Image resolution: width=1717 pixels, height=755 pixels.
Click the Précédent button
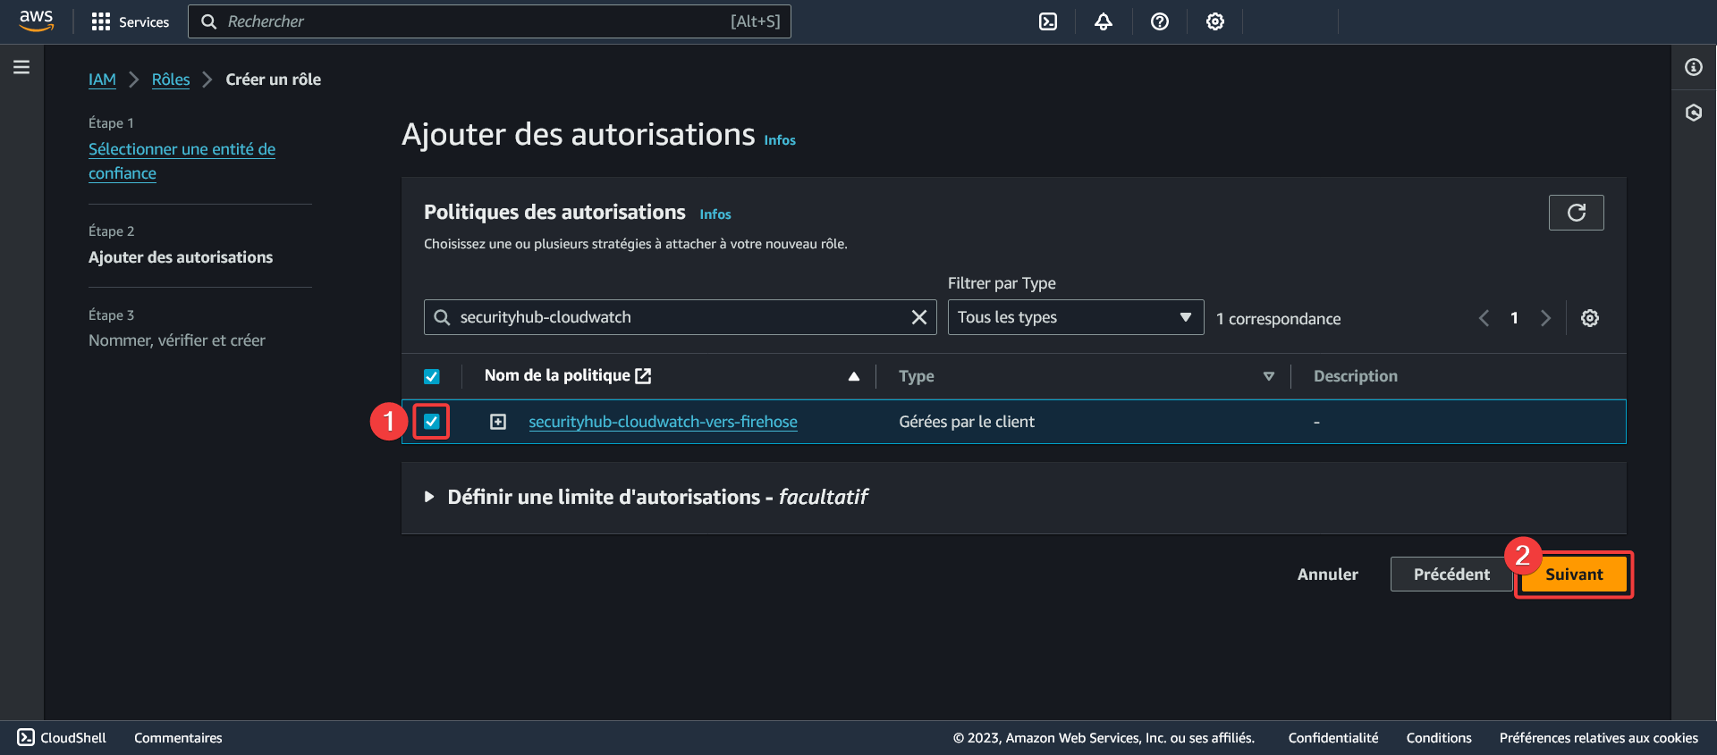tap(1451, 575)
